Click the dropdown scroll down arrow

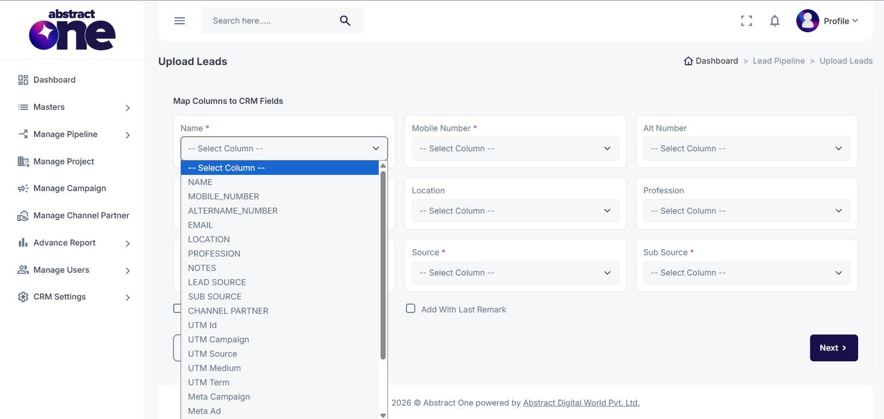click(x=383, y=415)
